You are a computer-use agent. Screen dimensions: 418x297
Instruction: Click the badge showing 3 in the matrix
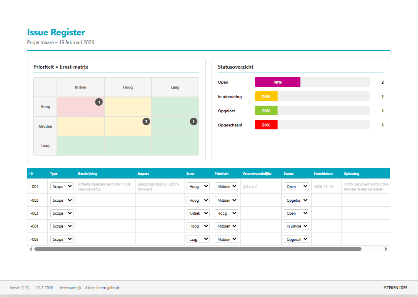tap(146, 122)
